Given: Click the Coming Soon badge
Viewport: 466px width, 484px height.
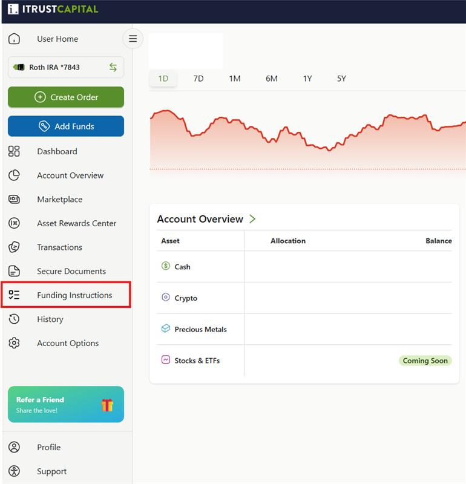Looking at the screenshot, I should pos(425,361).
